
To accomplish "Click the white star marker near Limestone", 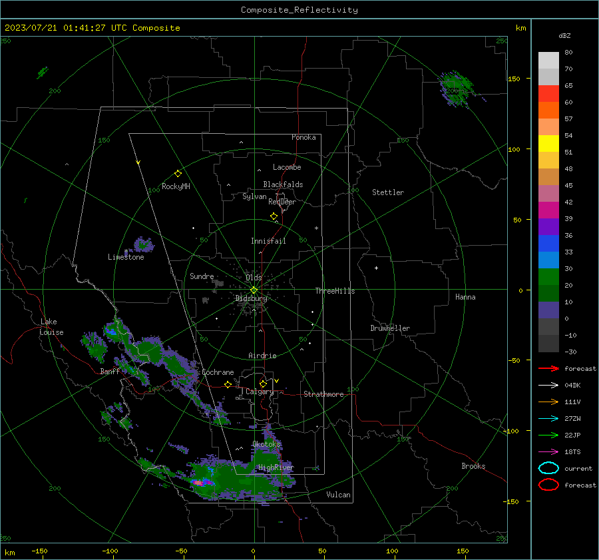I will tap(126, 252).
